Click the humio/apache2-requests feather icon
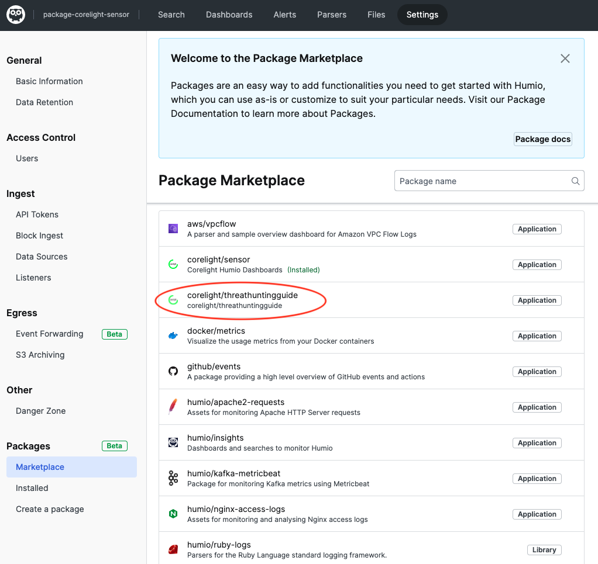The width and height of the screenshot is (598, 564). pos(173,407)
